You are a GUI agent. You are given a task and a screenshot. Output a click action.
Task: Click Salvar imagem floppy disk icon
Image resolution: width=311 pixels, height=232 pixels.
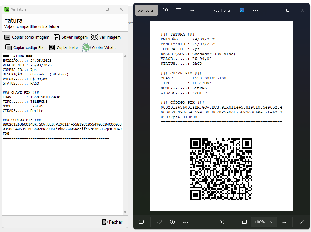57,37
